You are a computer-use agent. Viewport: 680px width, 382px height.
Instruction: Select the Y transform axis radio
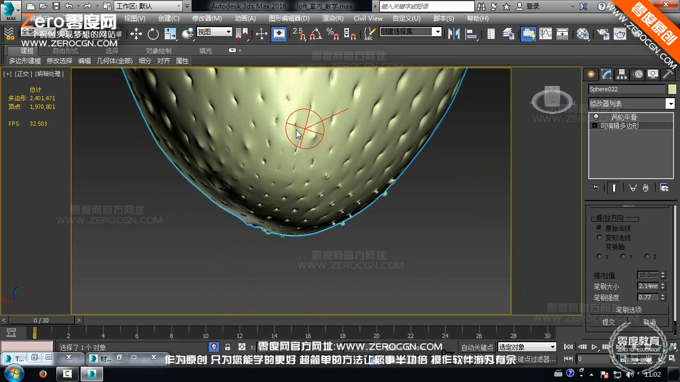(x=623, y=256)
